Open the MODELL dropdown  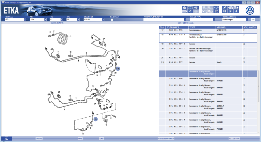click(25, 19)
